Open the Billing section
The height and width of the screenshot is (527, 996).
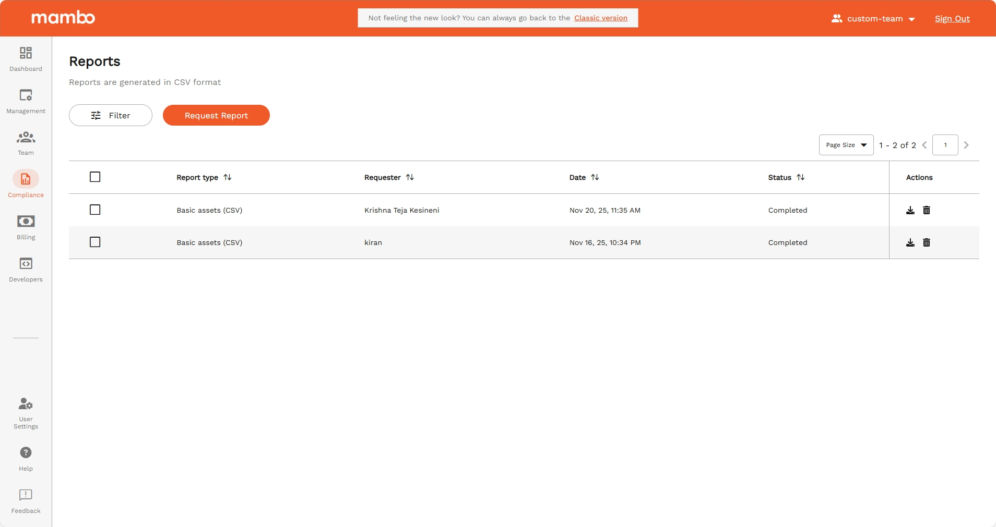25,226
